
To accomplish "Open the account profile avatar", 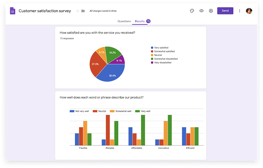I will (x=249, y=11).
